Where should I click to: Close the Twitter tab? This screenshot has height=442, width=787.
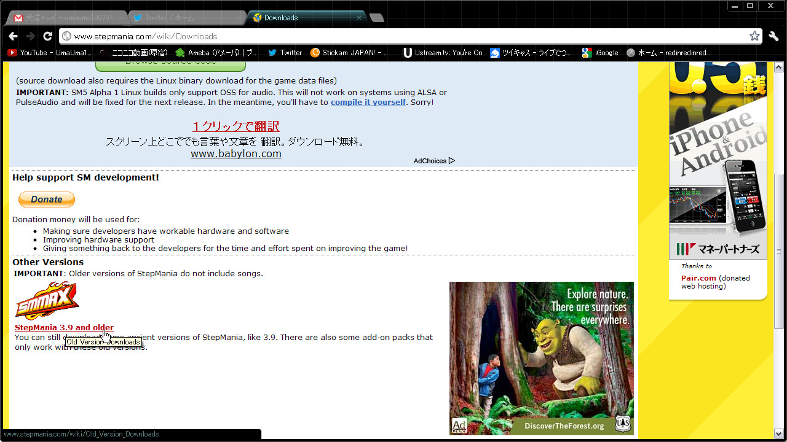coord(241,18)
